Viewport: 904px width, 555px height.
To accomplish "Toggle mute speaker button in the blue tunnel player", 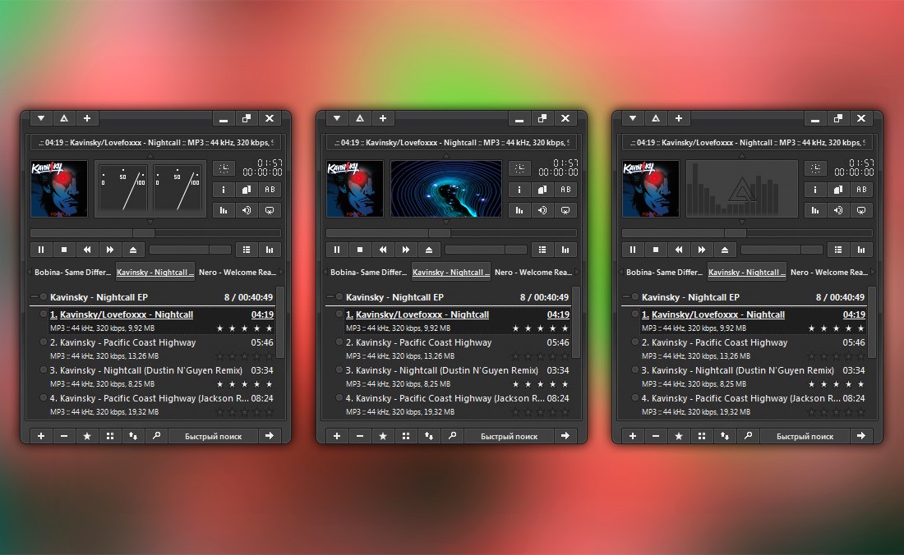I will 542,210.
